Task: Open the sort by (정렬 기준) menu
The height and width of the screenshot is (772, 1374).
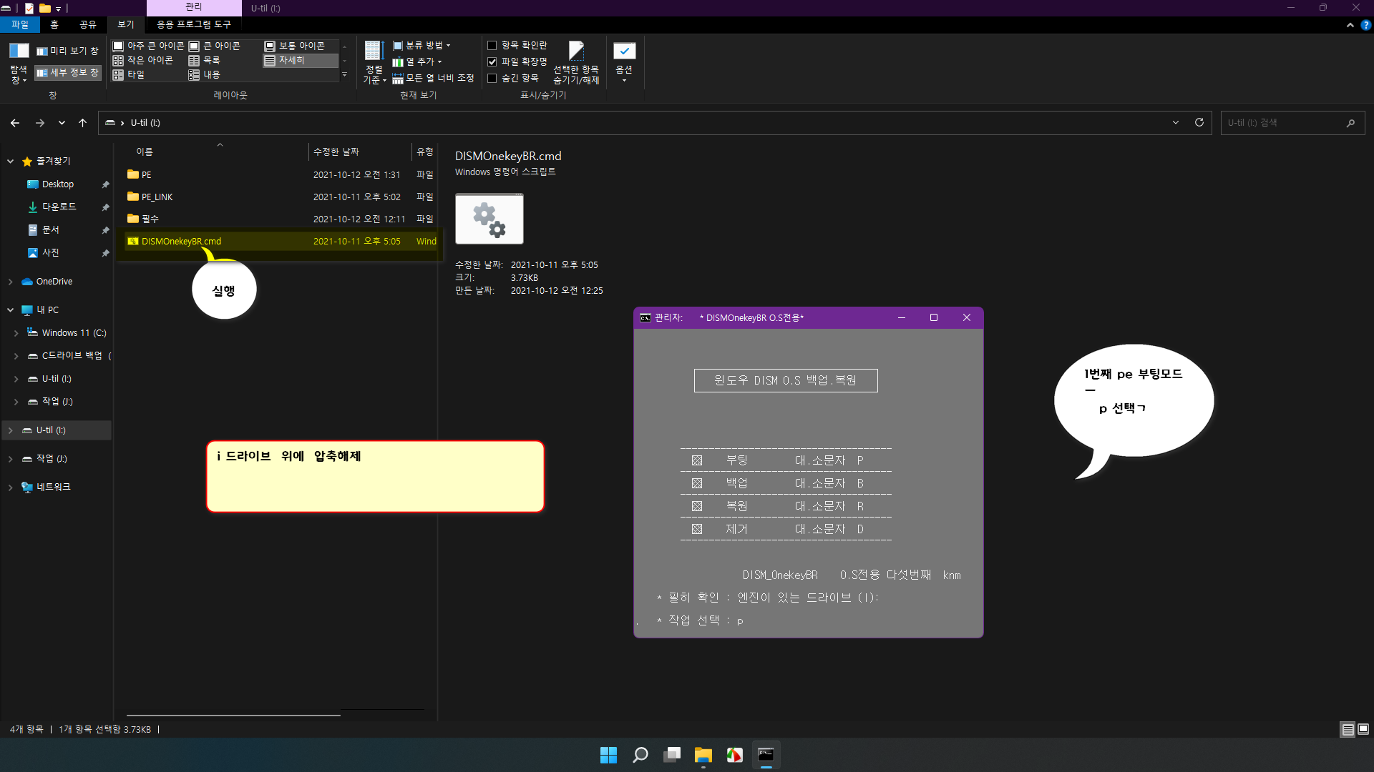Action: click(x=374, y=63)
